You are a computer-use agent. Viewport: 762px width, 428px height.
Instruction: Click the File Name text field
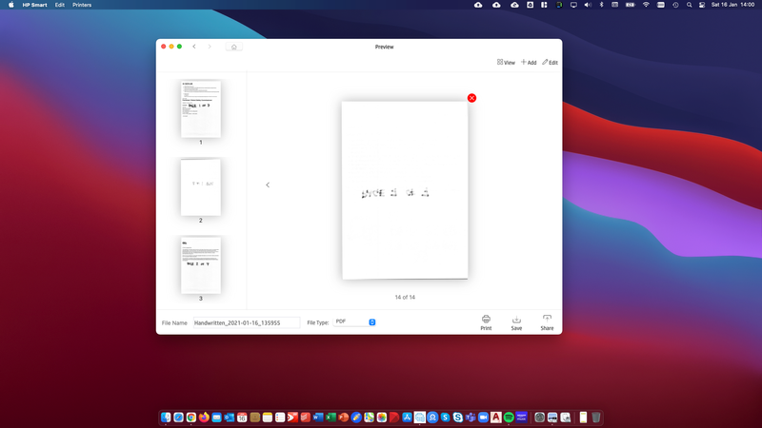pos(246,322)
